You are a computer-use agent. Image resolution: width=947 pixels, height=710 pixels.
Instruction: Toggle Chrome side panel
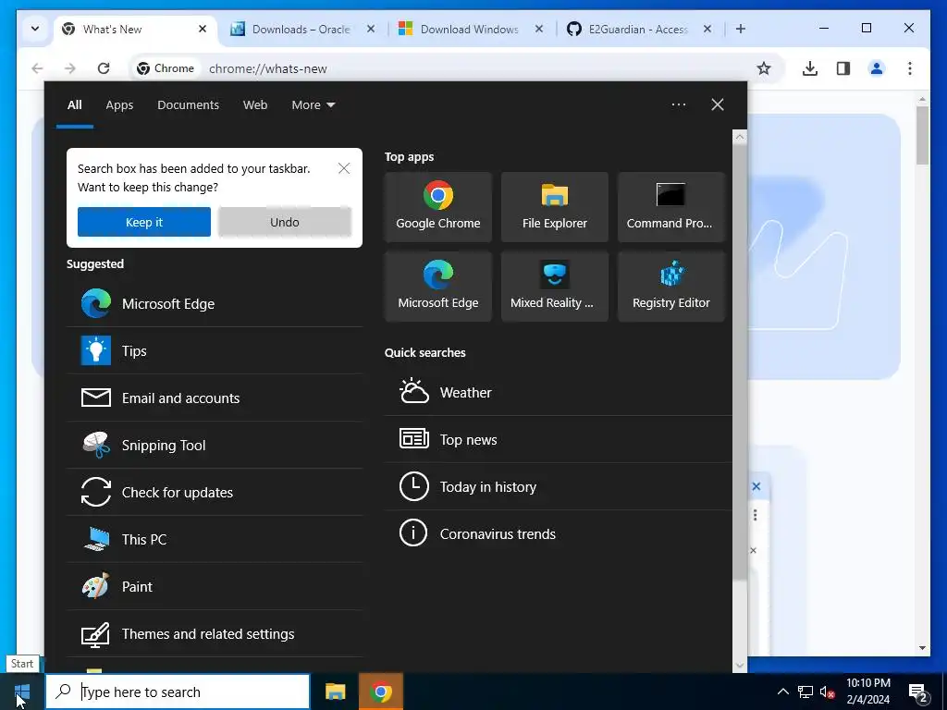pyautogui.click(x=843, y=68)
